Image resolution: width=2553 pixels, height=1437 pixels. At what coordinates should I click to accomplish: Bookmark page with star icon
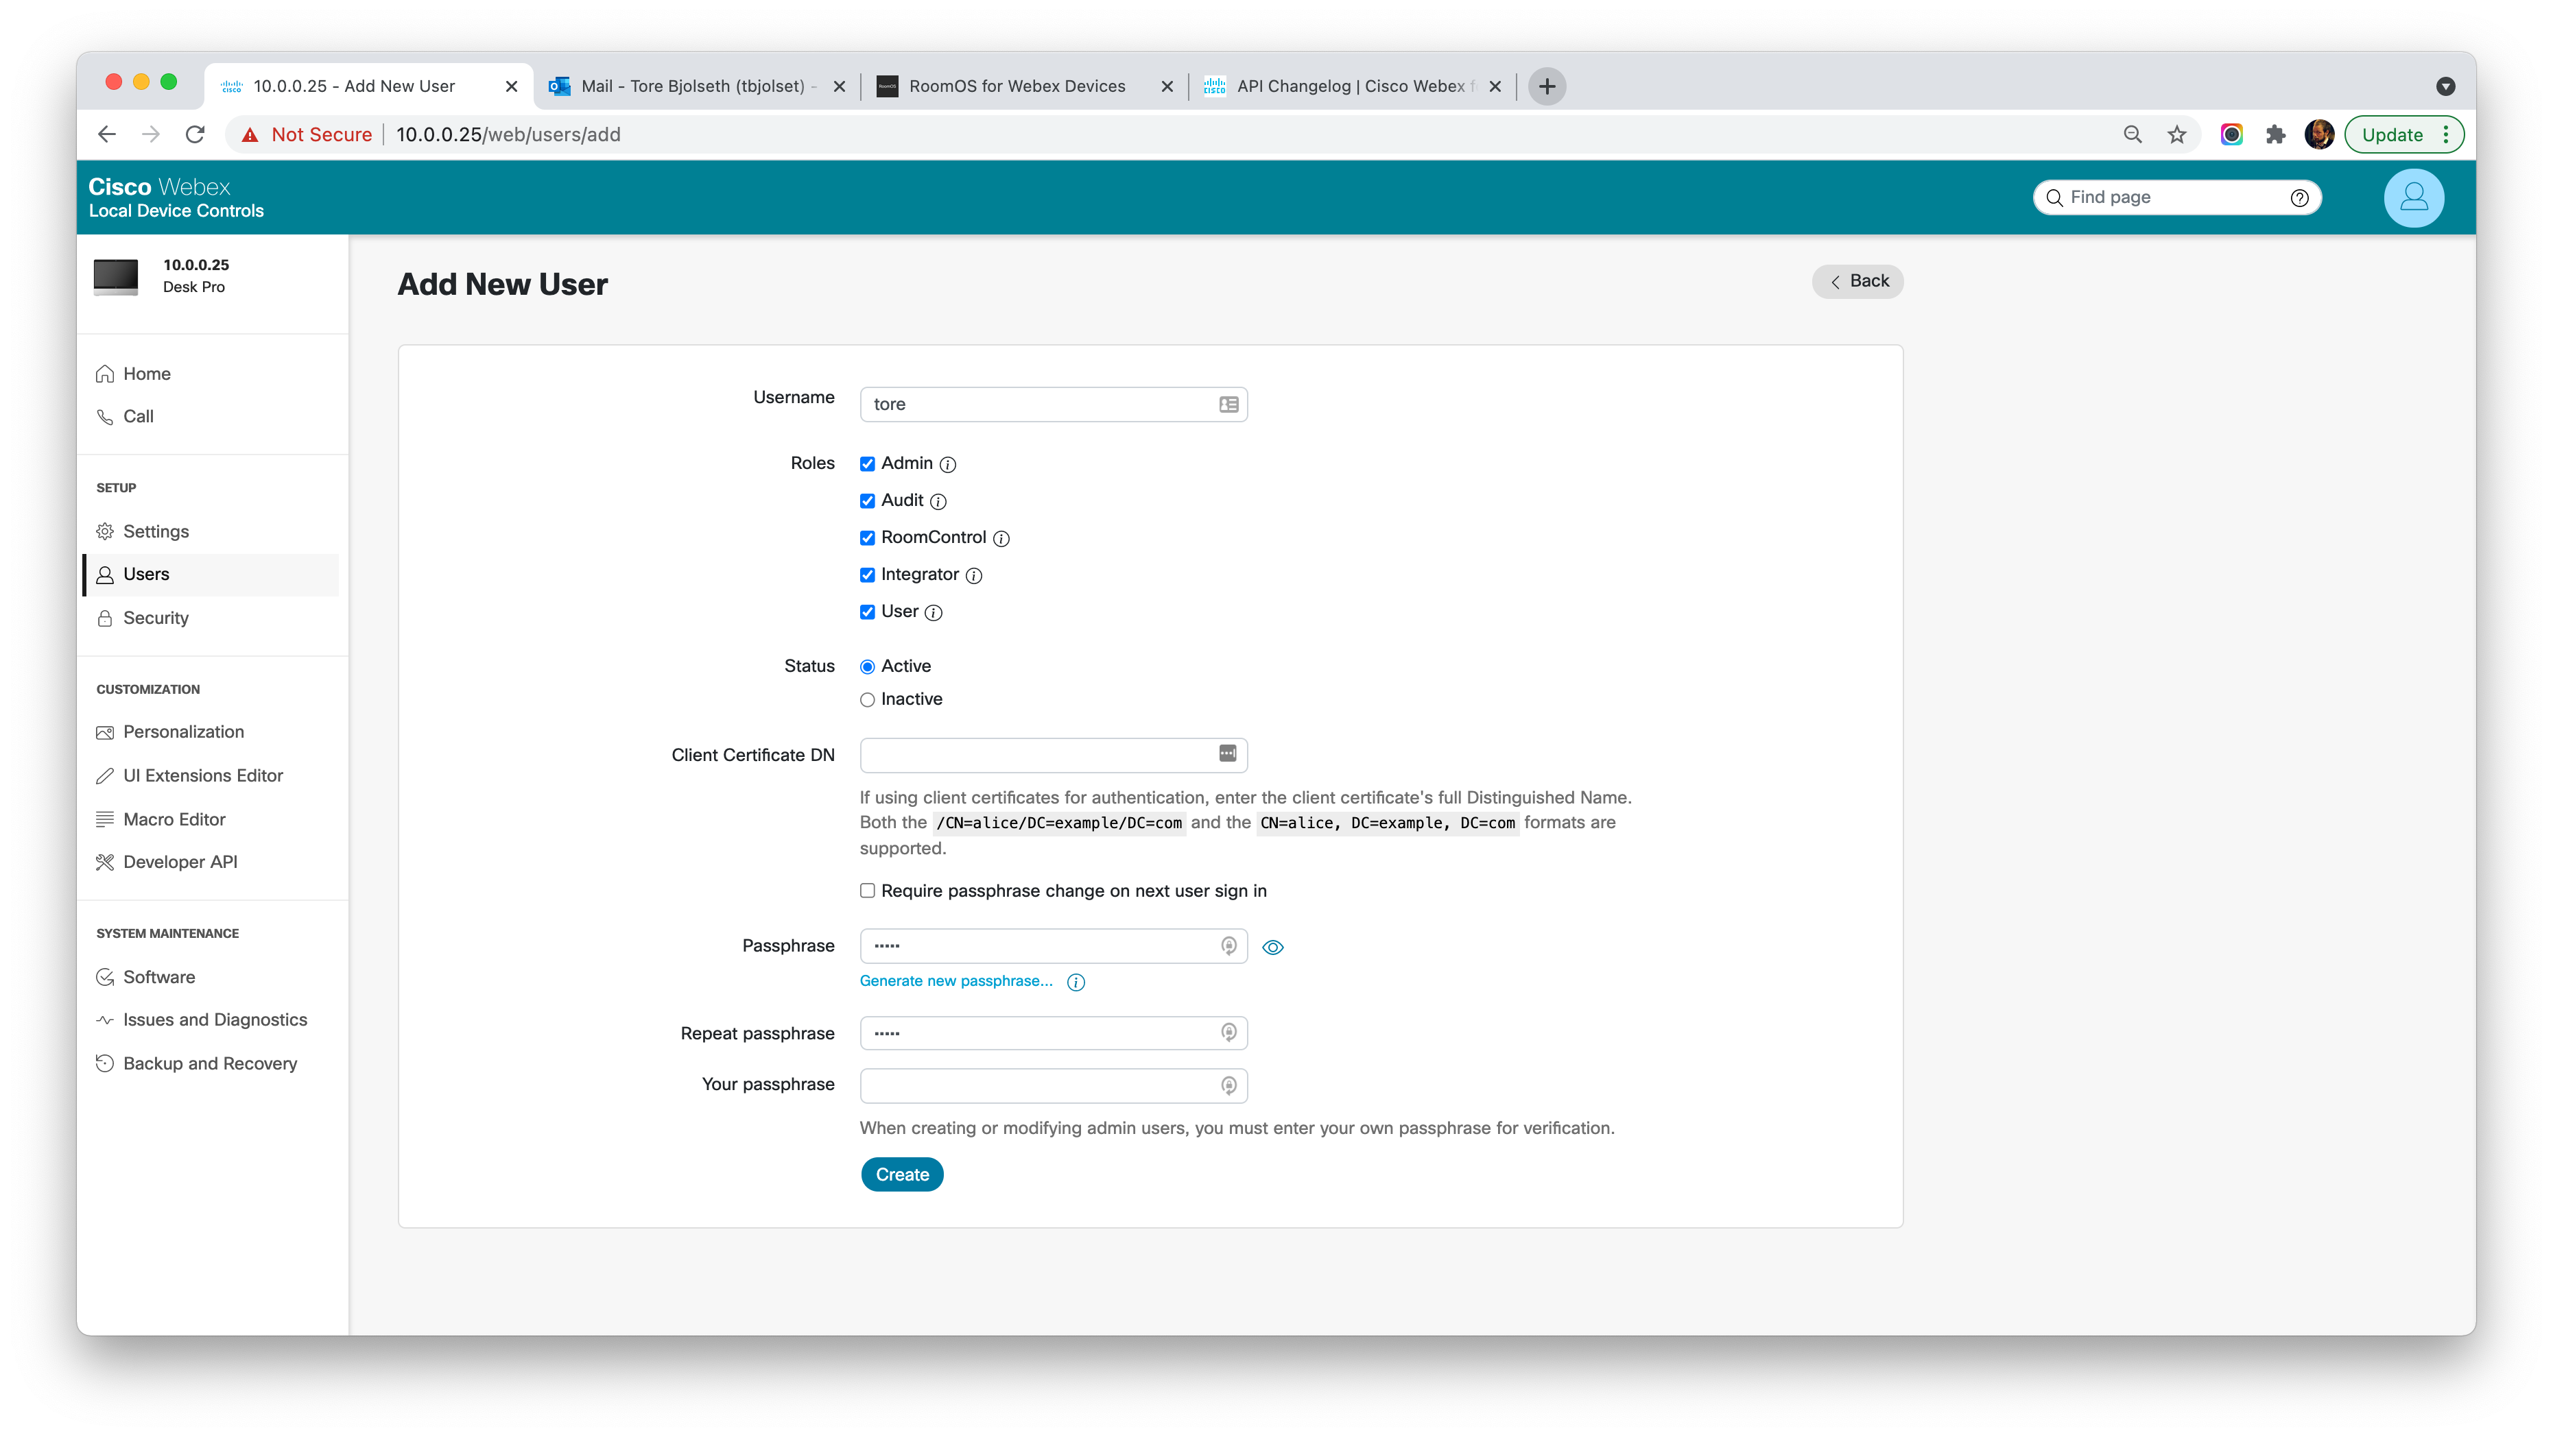click(x=2176, y=134)
